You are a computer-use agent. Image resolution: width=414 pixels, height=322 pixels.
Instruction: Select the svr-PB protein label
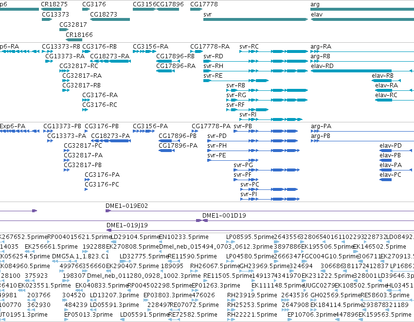point(243,126)
